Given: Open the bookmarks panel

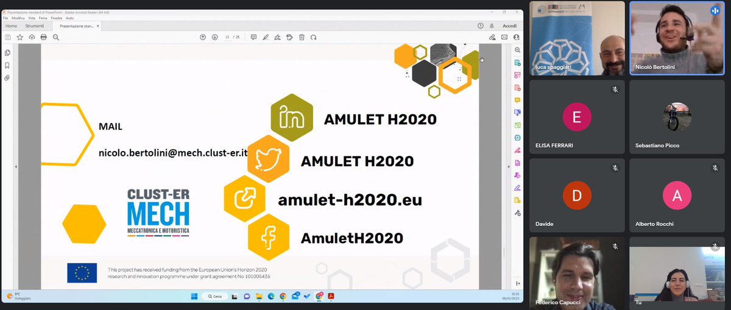Looking at the screenshot, I should click(7, 65).
